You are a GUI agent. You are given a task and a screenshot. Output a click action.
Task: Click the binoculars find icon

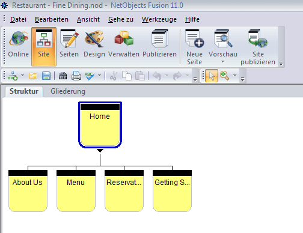pos(63,76)
